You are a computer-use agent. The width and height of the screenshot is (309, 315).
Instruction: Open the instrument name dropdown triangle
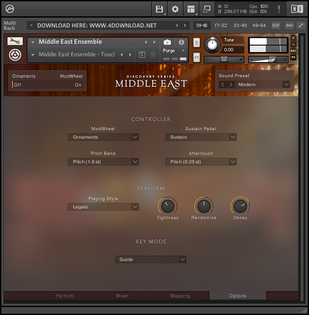(33, 42)
